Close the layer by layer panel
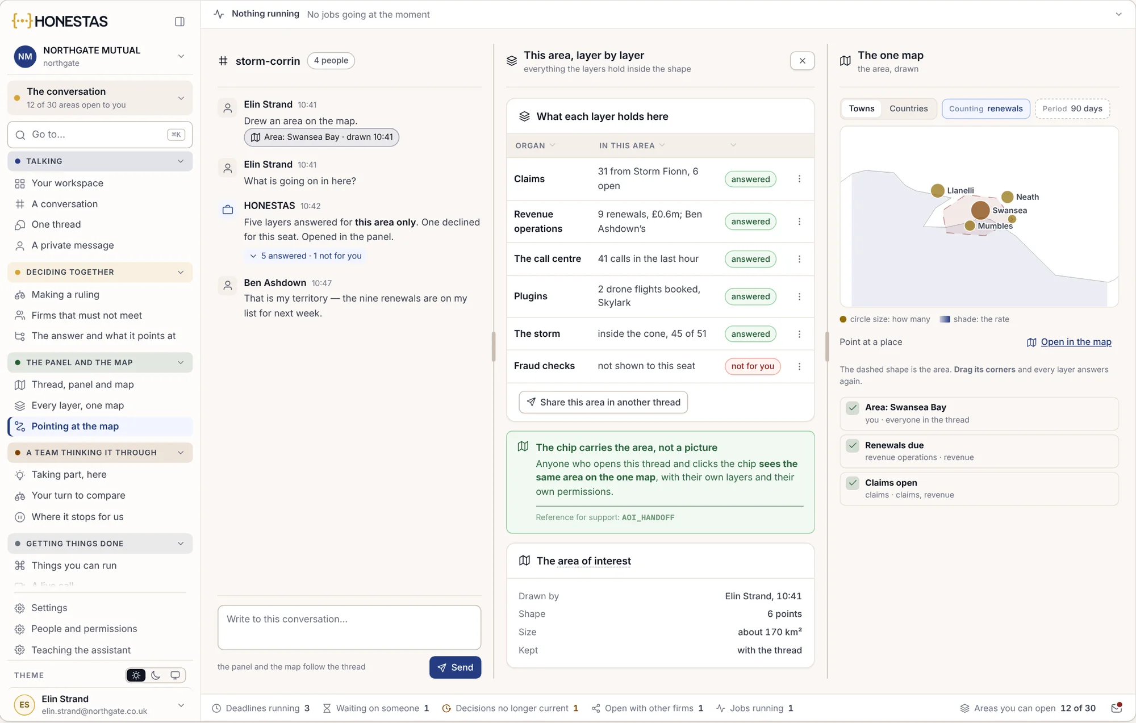 [x=802, y=61]
